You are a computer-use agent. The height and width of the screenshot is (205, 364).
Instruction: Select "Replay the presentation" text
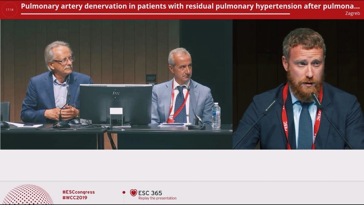[x=157, y=198]
